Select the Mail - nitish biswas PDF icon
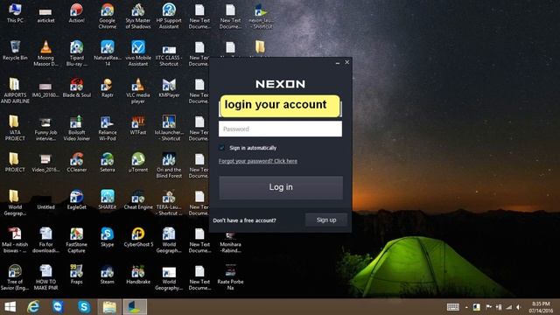Image resolution: width=560 pixels, height=315 pixels. (15, 240)
